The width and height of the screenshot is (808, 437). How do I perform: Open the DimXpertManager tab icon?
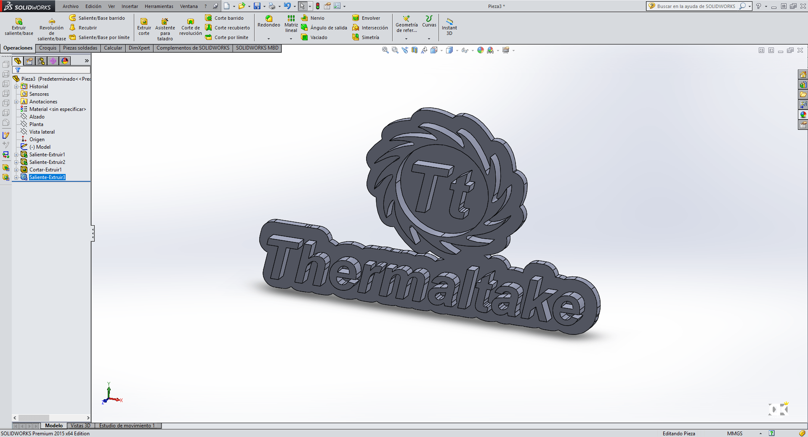(x=53, y=61)
